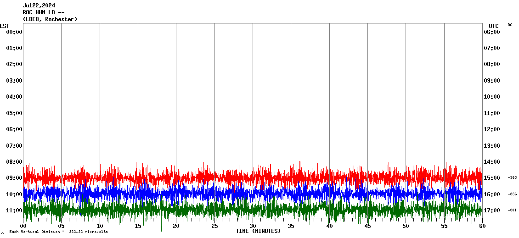Click the TIME (MINUTES) axis title
519x238 pixels.
tap(258, 231)
